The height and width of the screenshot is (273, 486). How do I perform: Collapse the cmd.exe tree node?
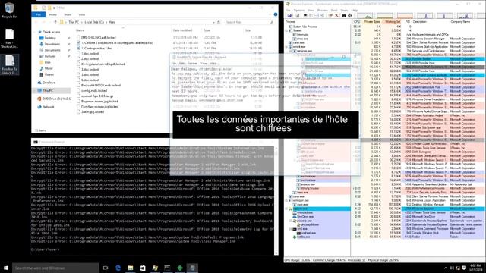(291, 229)
